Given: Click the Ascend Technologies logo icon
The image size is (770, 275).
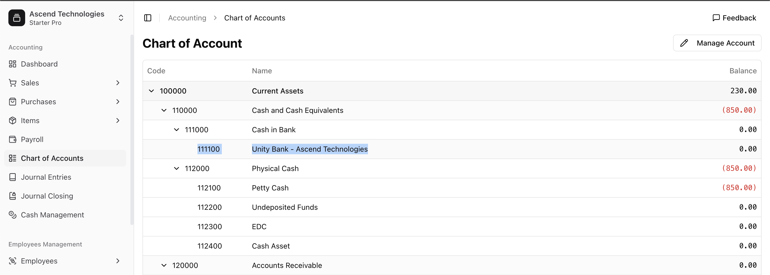Looking at the screenshot, I should click(17, 18).
